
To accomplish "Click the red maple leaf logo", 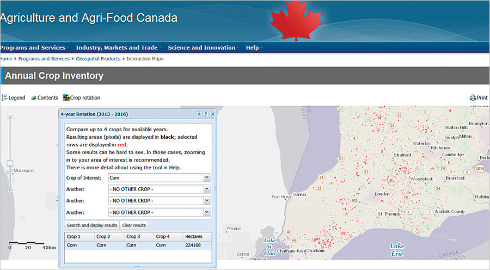I will point(296,21).
